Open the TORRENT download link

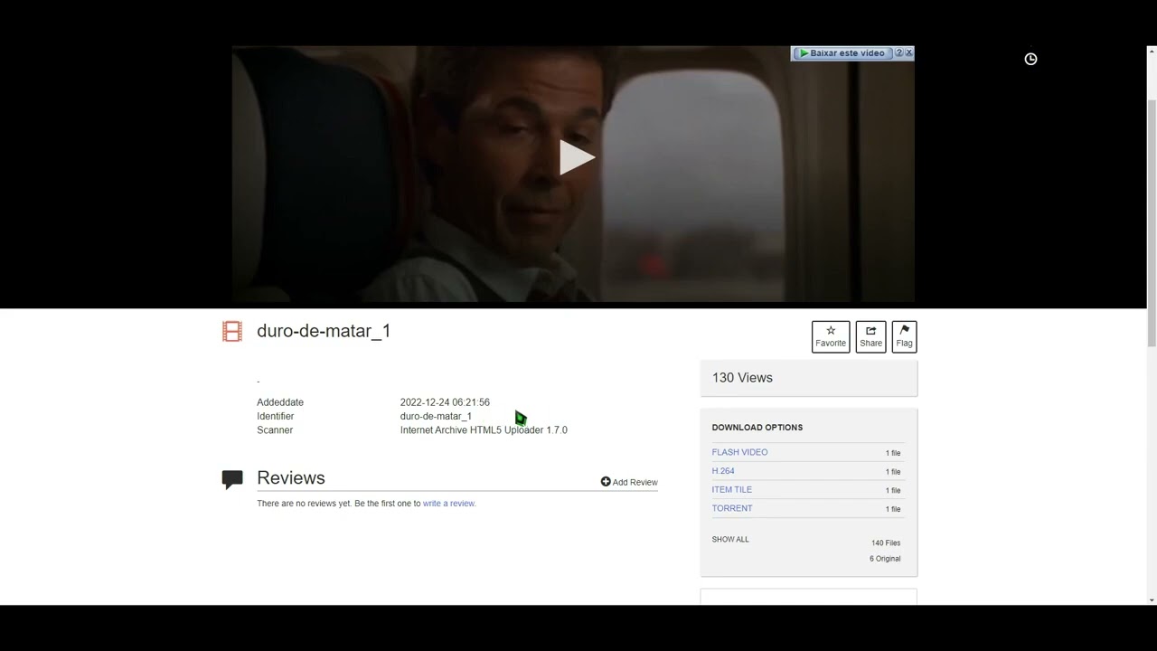pyautogui.click(x=731, y=508)
